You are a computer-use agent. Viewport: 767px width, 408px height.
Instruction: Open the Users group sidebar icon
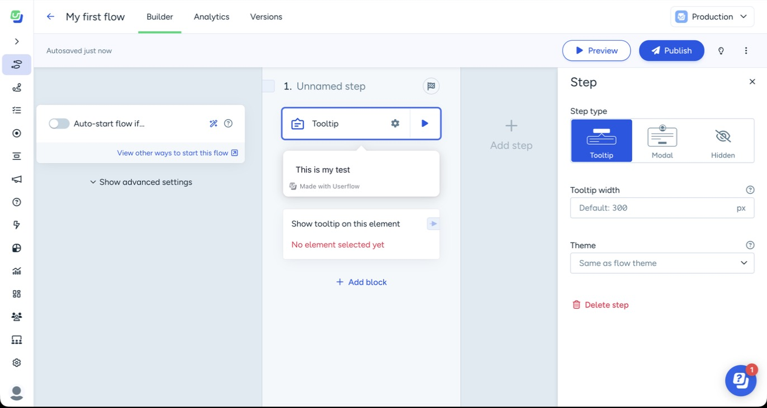[17, 317]
